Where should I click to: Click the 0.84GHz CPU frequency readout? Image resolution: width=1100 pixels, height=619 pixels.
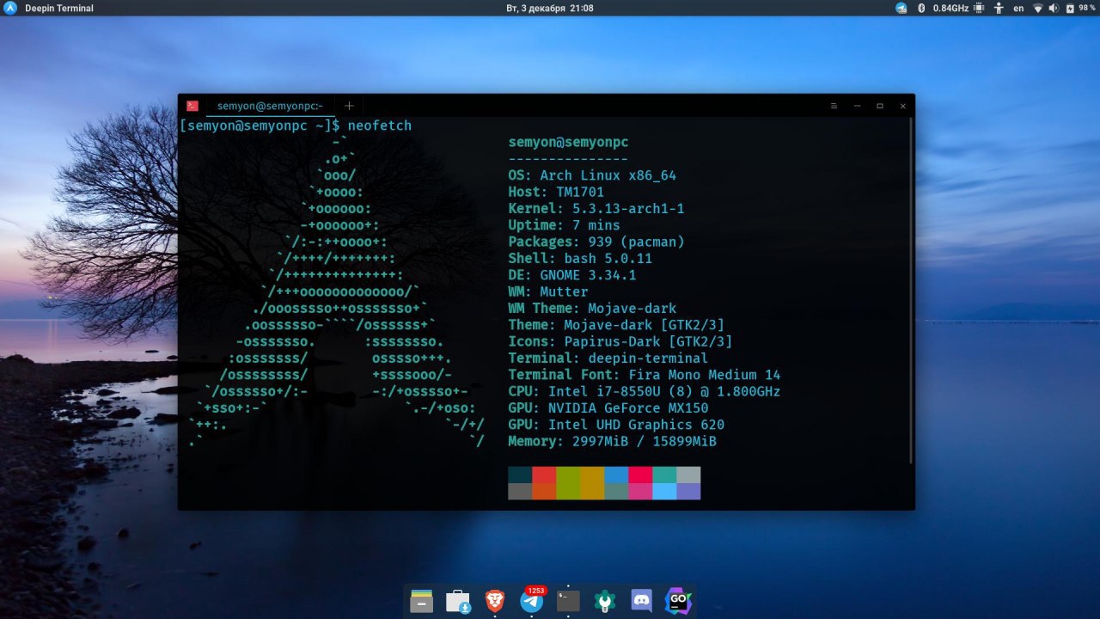[x=950, y=8]
